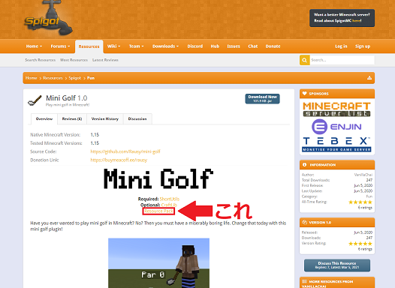
Task: Open the Resource Pack link
Action: coord(158,211)
